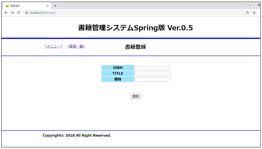The height and width of the screenshot is (149, 262).
Task: Click the 書籍管理システムSpring版 page heading
Action: coord(135,28)
